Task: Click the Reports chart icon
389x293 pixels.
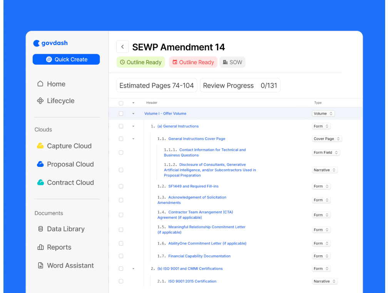Action: tap(40, 247)
